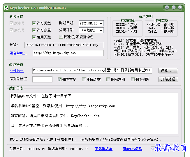190x157 pixels.
Task: Click the 'EXPIR-' prefix explanation text
Action: coord(127,24)
